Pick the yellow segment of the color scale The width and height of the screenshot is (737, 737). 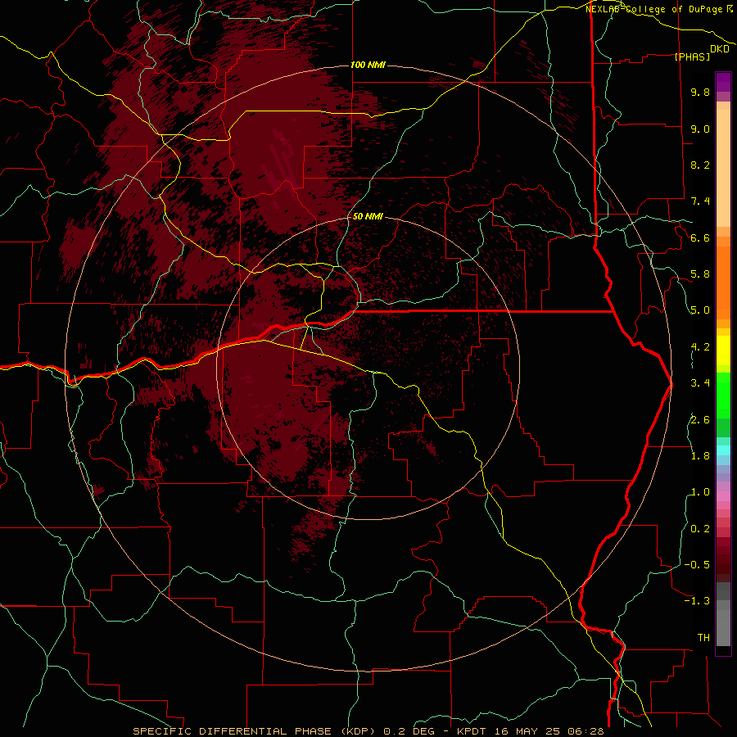coord(723,350)
